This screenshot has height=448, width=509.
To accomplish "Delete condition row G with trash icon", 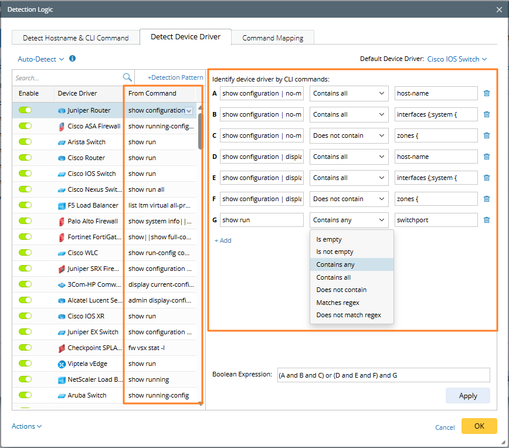I will pyautogui.click(x=487, y=220).
